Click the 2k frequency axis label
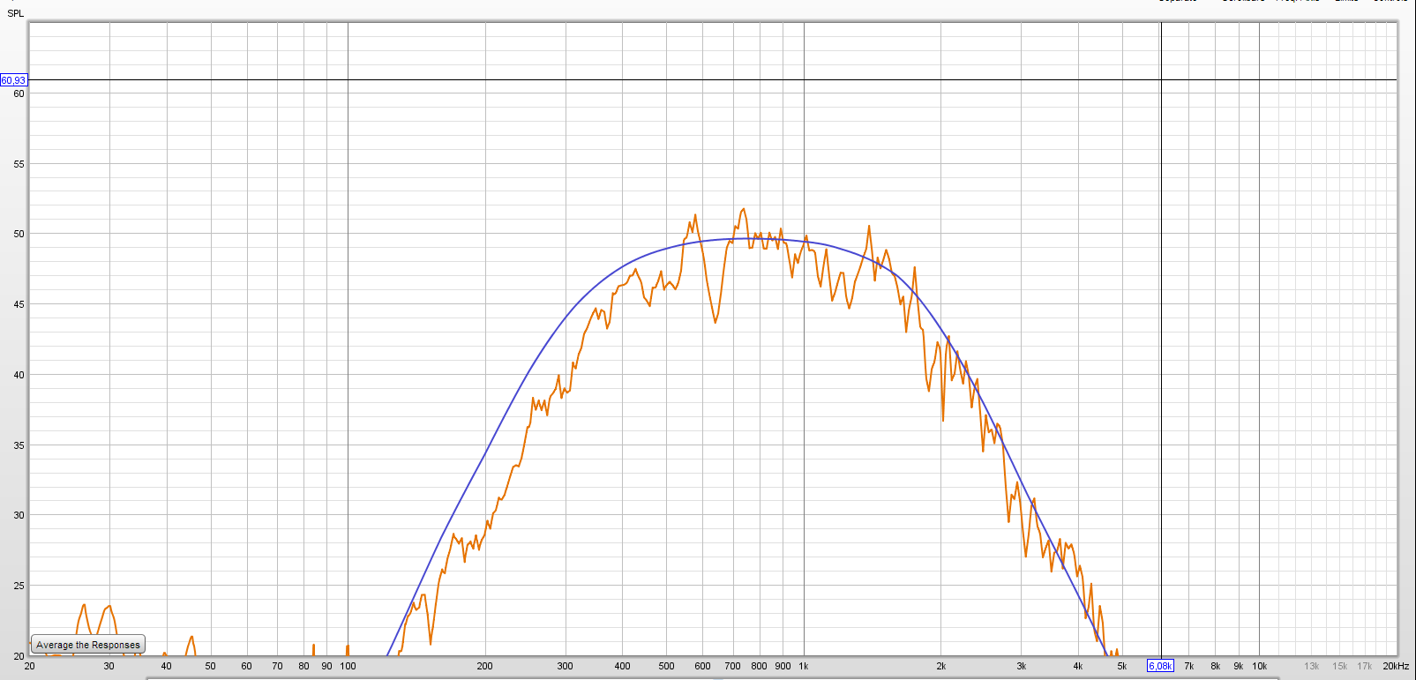The image size is (1416, 680). click(x=941, y=666)
